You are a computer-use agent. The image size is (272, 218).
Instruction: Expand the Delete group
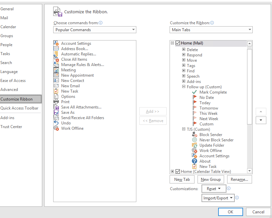coord(184,49)
